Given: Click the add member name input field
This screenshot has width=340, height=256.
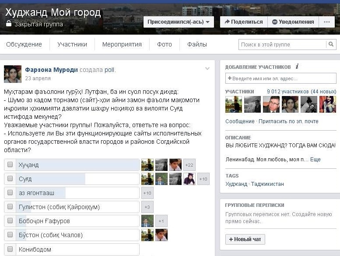Looking at the screenshot, I should click(280, 78).
